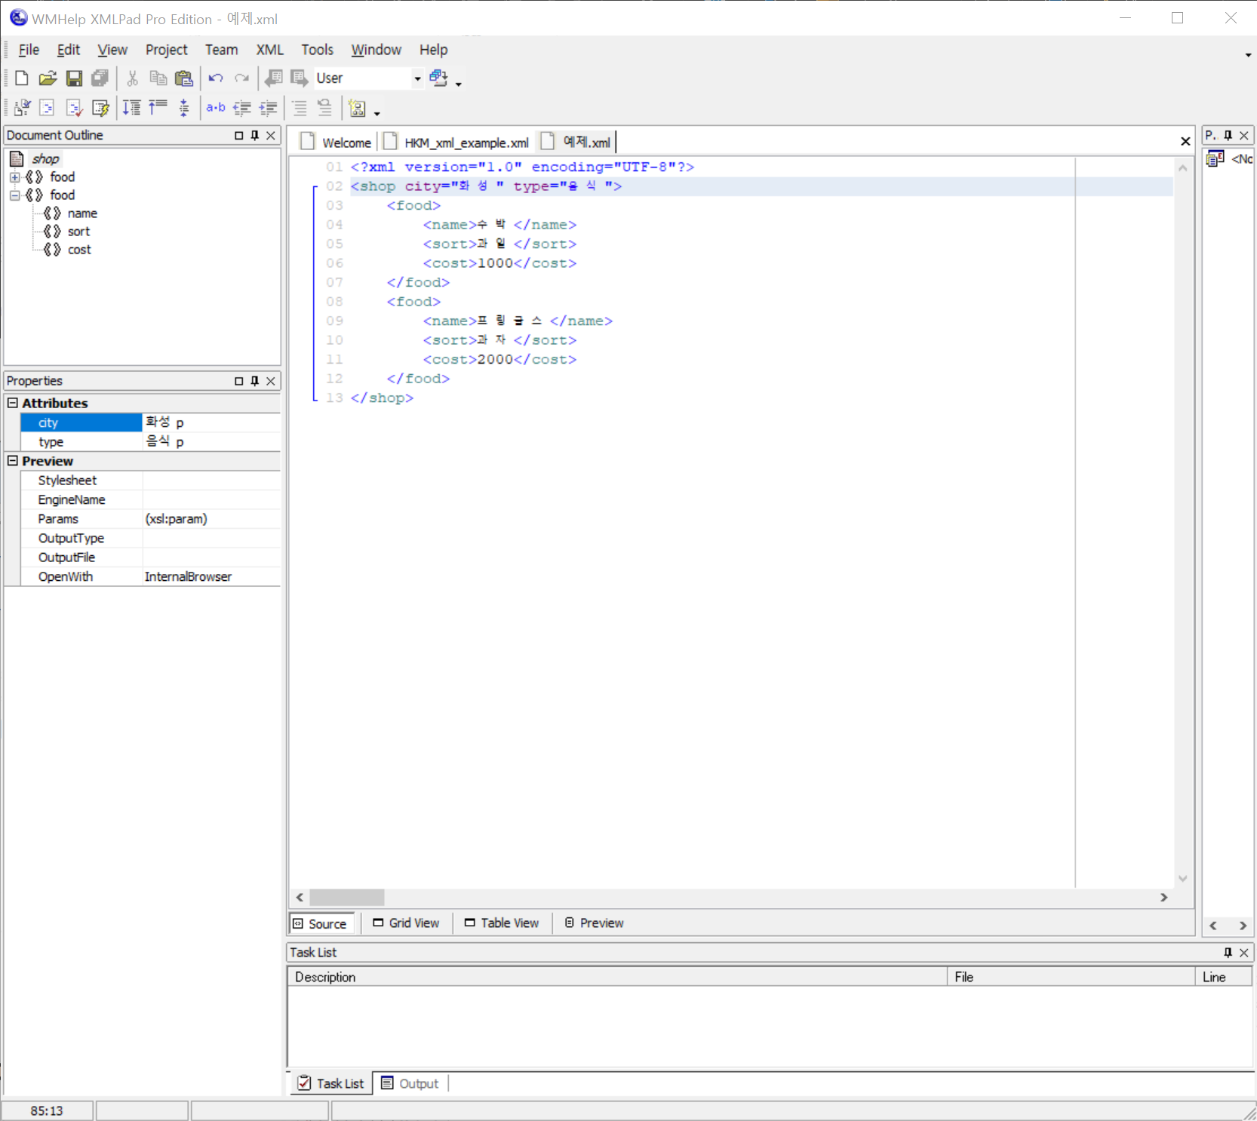The height and width of the screenshot is (1121, 1257).
Task: Run transformation with the lightning bolt icon
Action: tap(100, 108)
